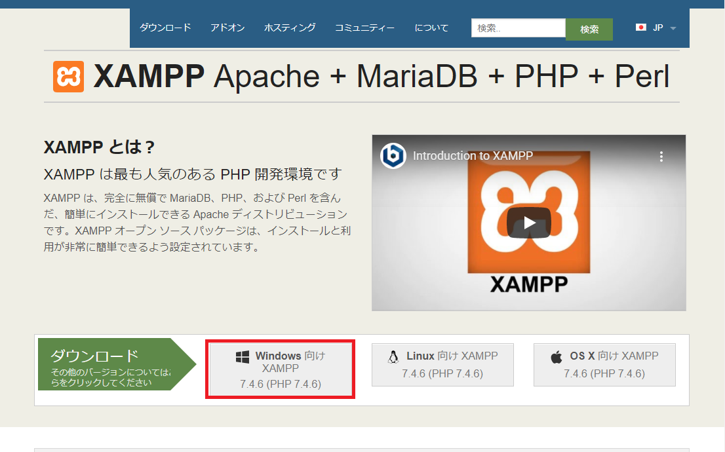Download Linux 向け XAMPP 7.4.6
725x452 pixels.
pos(442,365)
